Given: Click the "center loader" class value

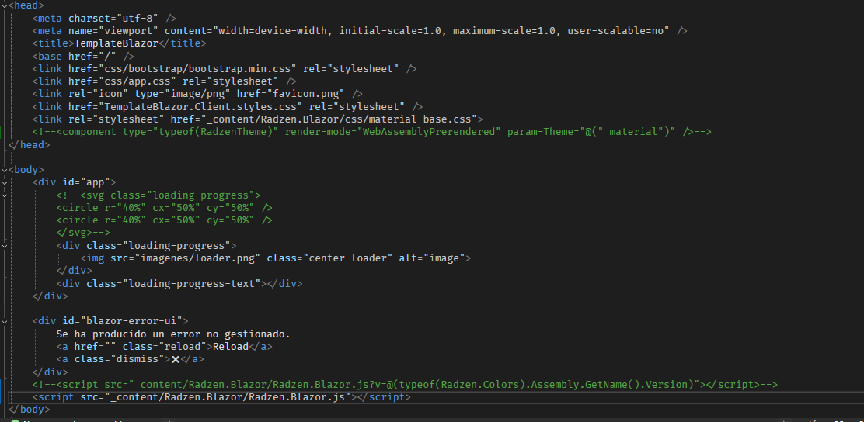Looking at the screenshot, I should (348, 258).
